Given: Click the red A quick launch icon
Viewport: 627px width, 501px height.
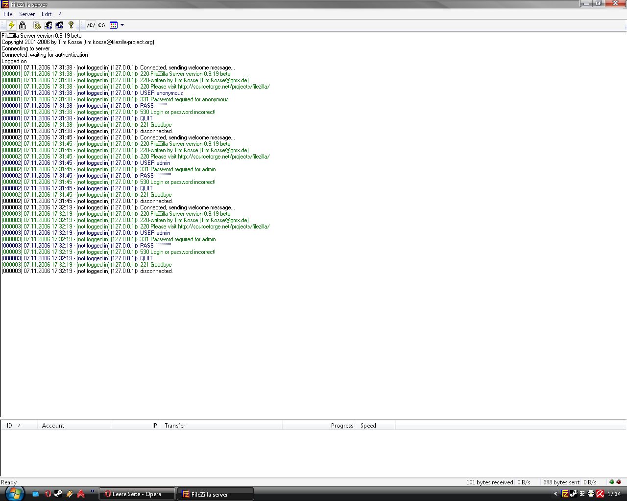Looking at the screenshot, I should pos(81,494).
